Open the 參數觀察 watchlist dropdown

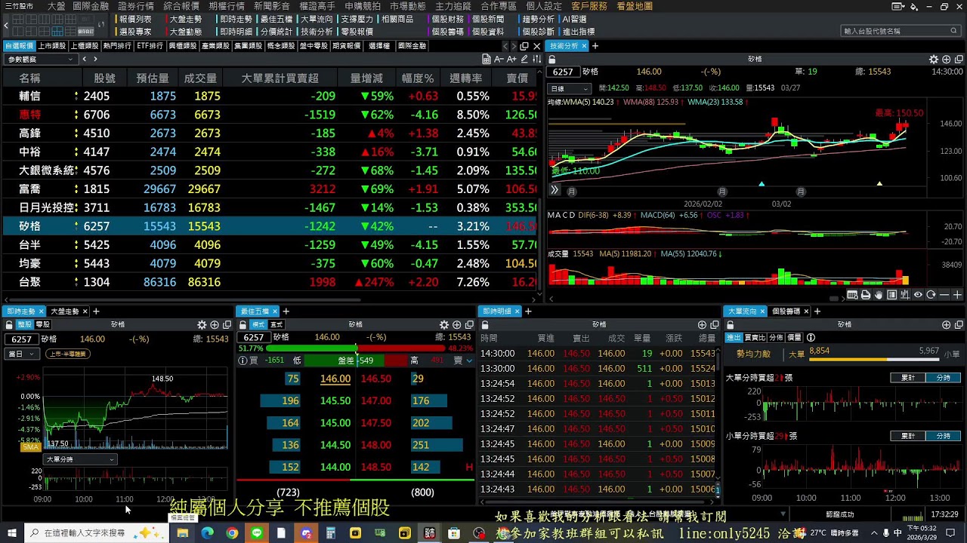click(40, 59)
